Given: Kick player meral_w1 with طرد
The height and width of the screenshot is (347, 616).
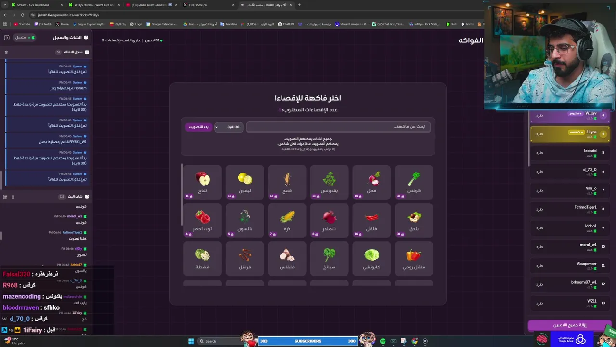Looking at the screenshot, I should pos(539,247).
